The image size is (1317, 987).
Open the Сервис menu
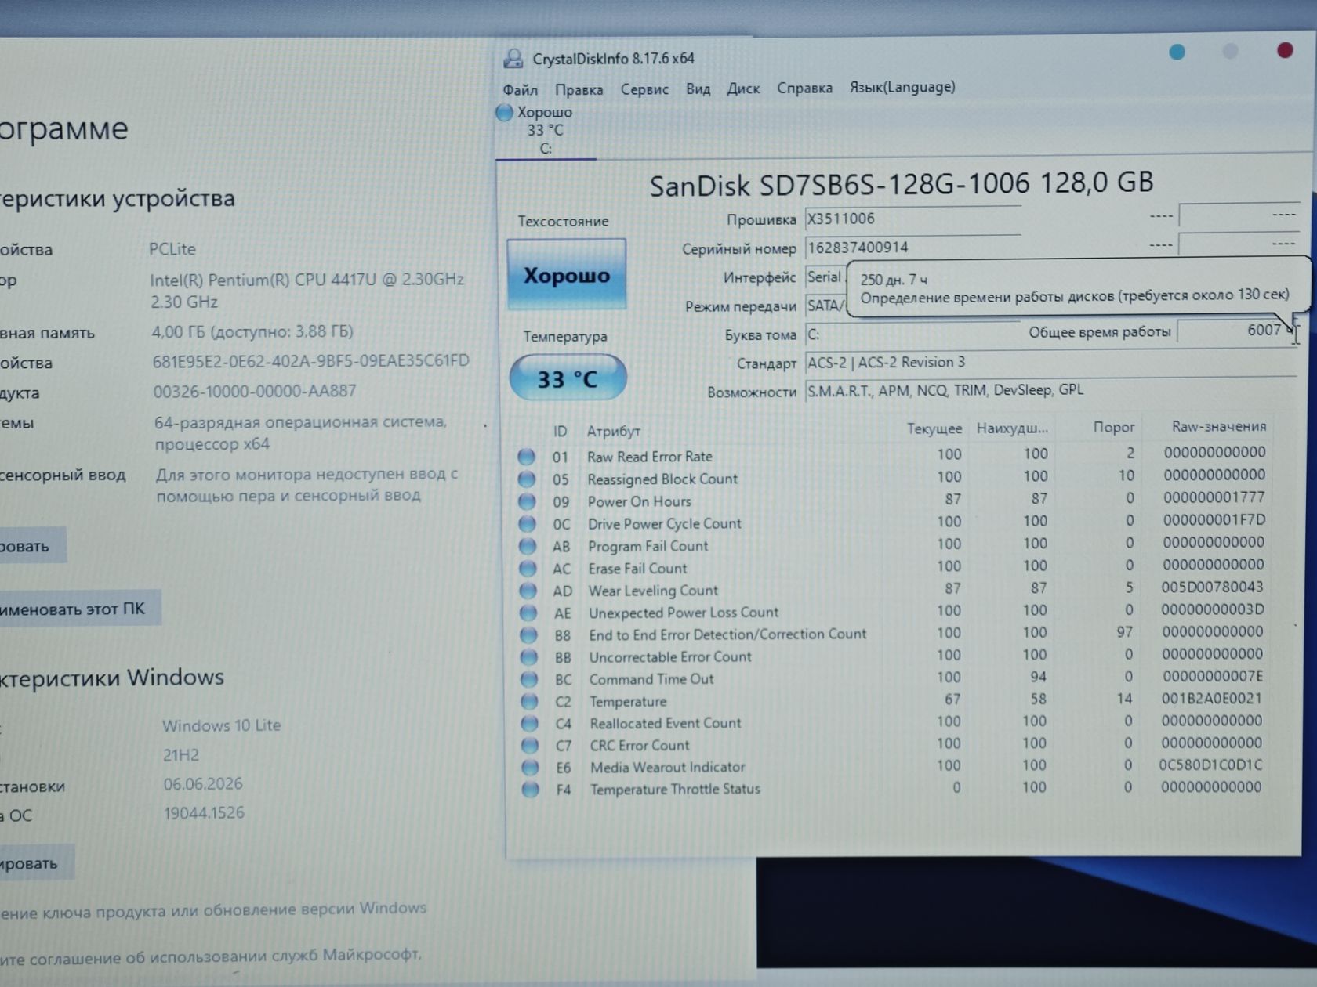(644, 89)
